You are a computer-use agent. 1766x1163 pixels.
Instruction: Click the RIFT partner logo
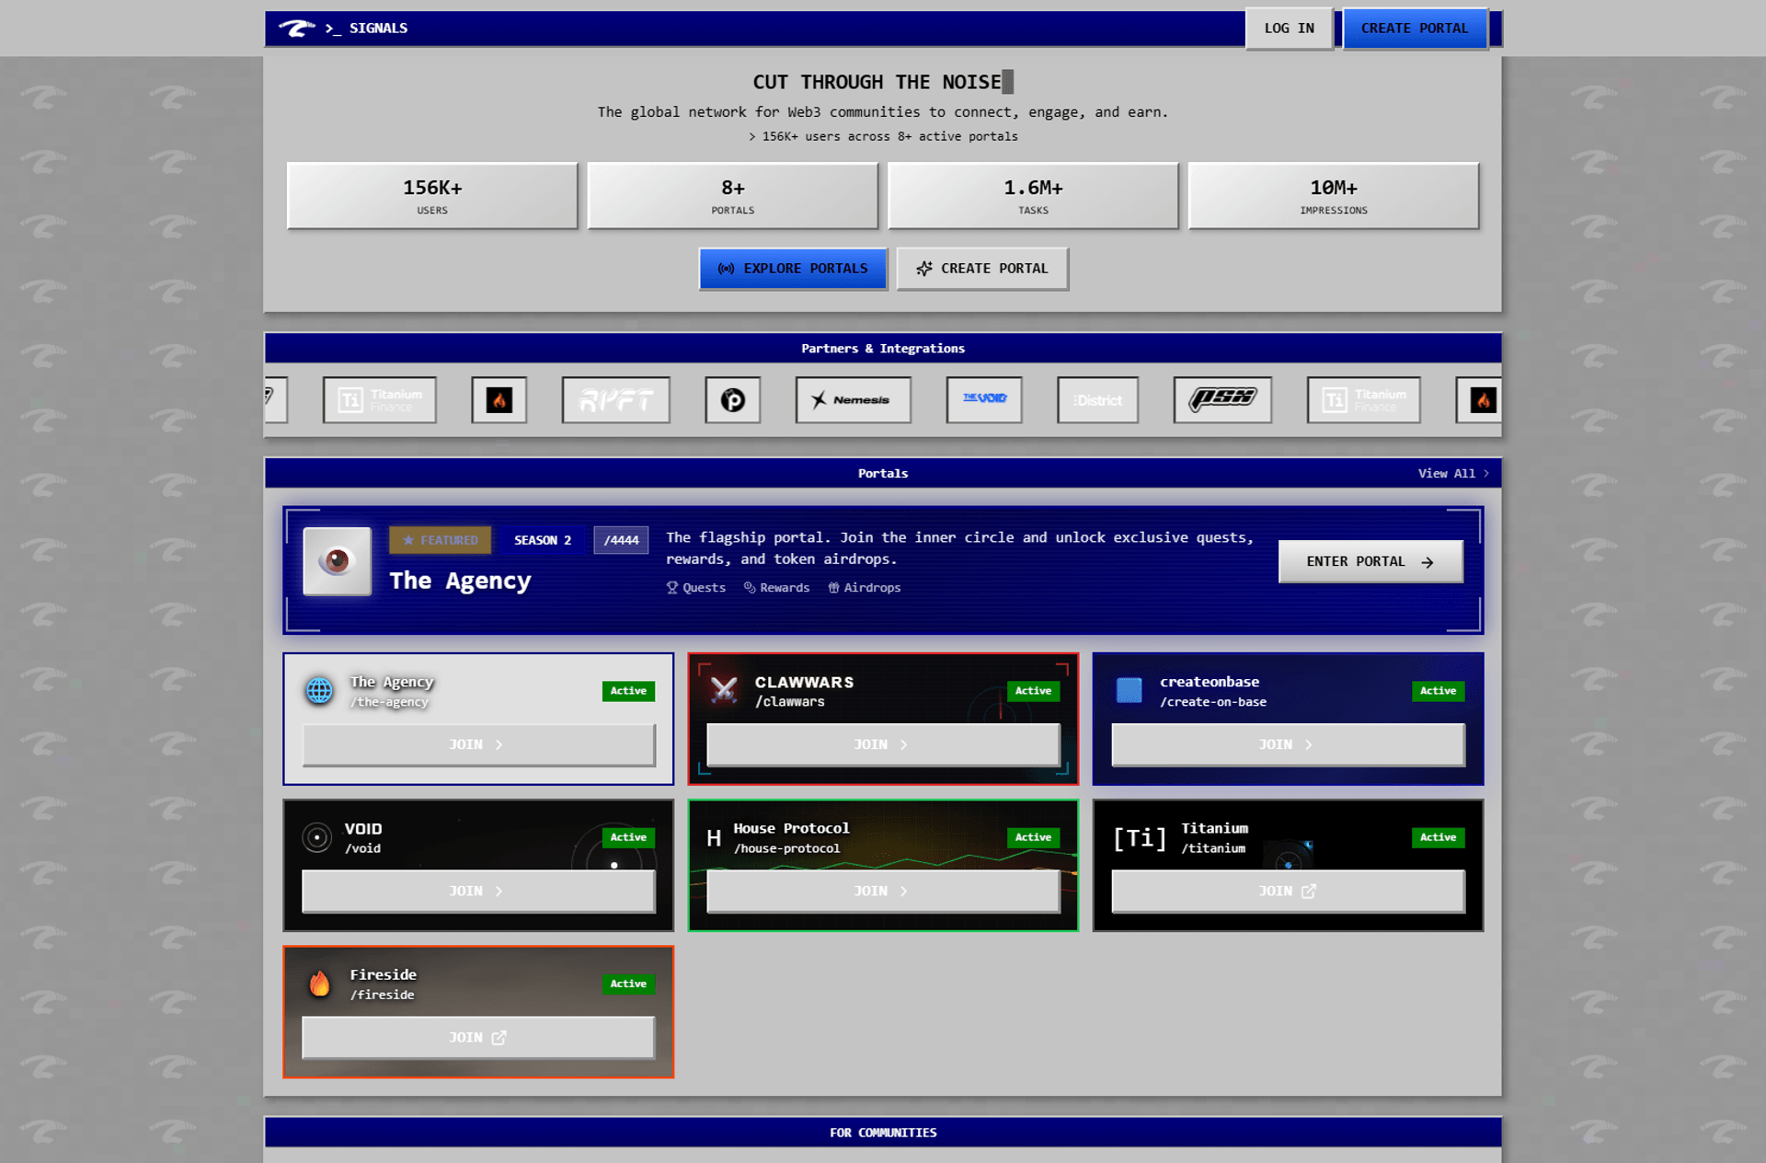click(615, 400)
